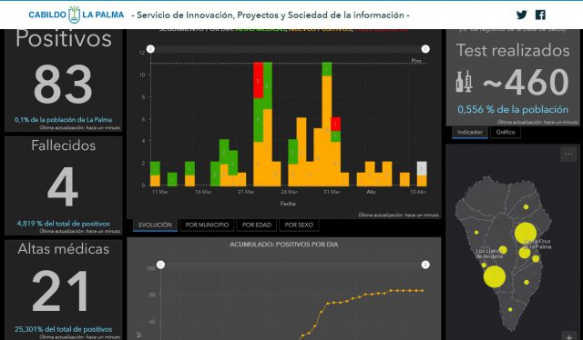The height and width of the screenshot is (340, 583).
Task: Switch to the EVOLUCIÓN tab
Action: pyautogui.click(x=155, y=225)
